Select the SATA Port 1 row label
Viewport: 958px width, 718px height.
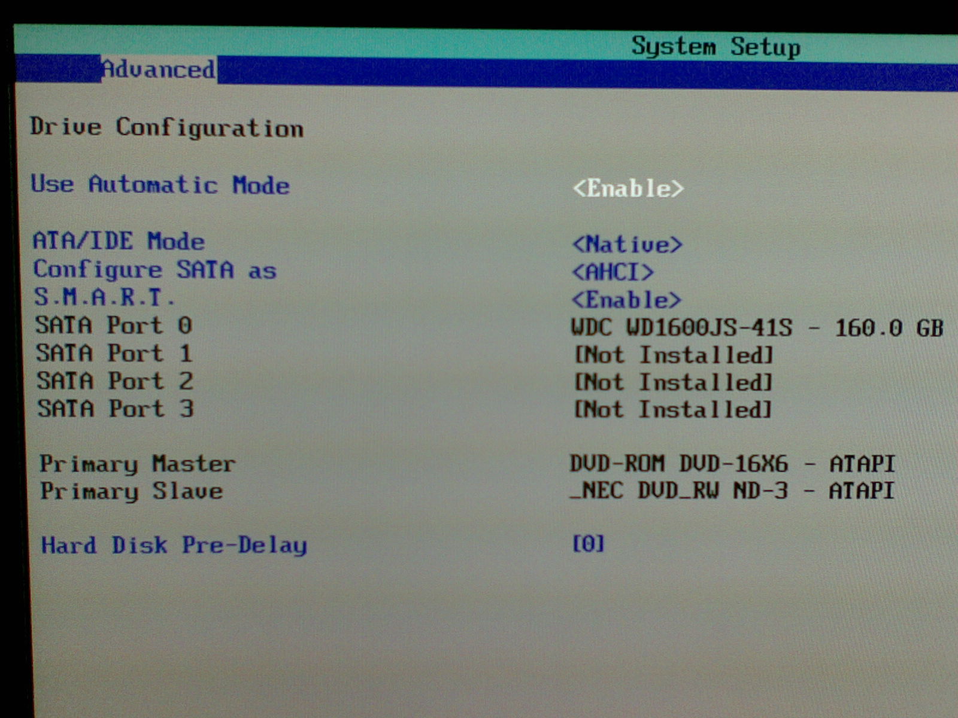coord(114,352)
